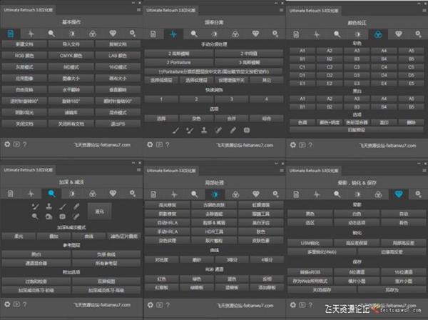Open settings gear in the 基本操作 panel footer
This screenshot has width=428, height=320.
7,143
